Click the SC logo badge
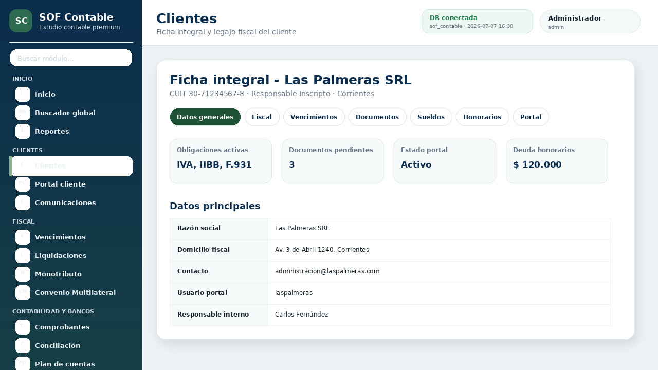The image size is (658, 370). [21, 21]
